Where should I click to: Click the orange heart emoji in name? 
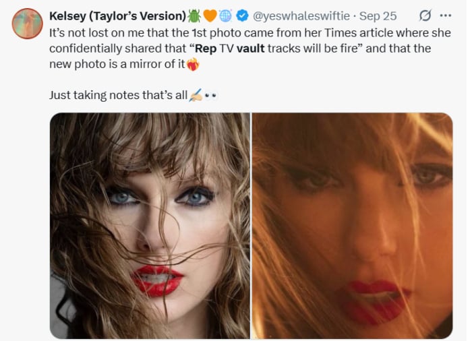pos(210,15)
